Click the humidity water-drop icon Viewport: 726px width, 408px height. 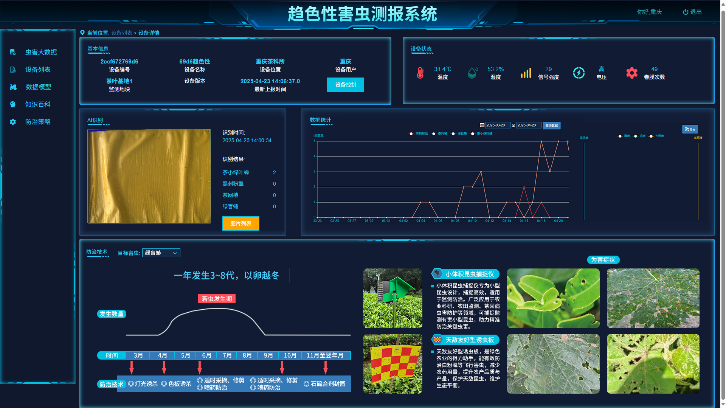(x=473, y=73)
